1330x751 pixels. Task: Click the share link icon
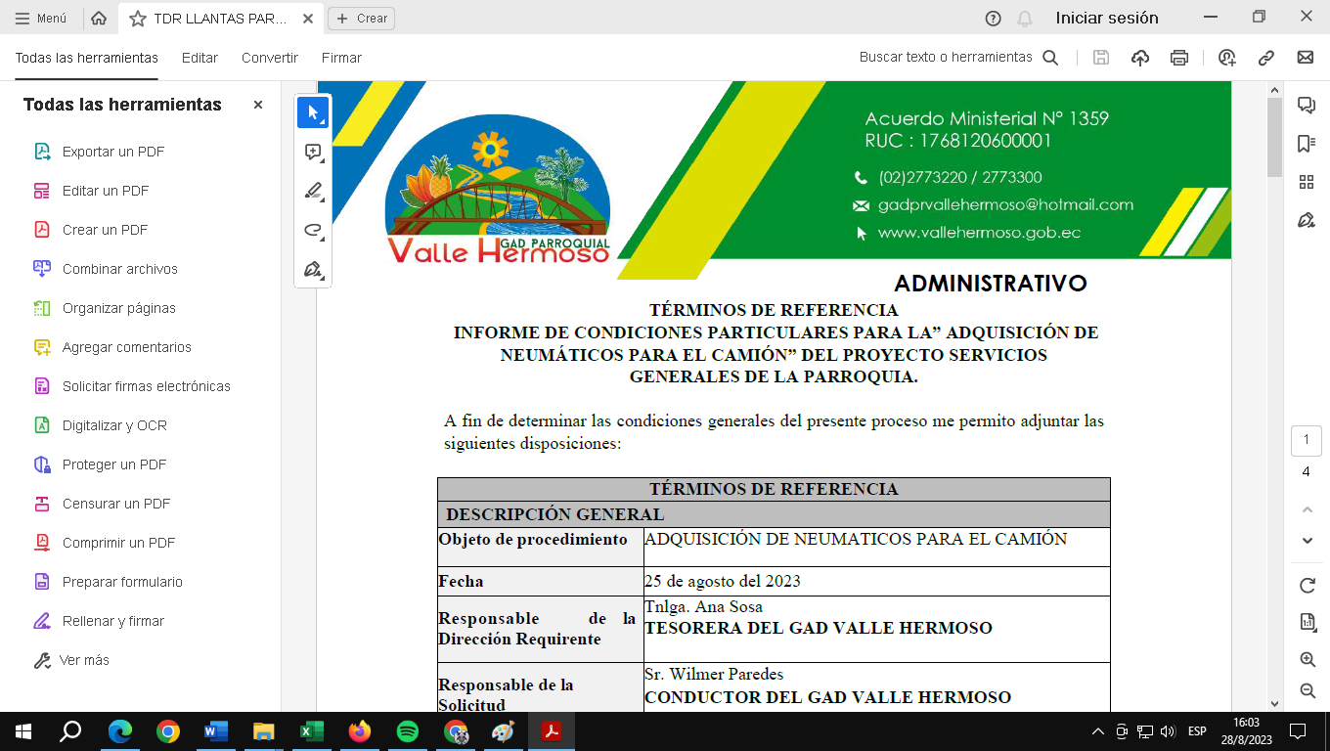[1266, 58]
